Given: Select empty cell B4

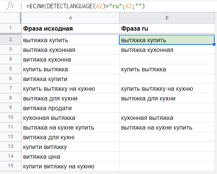Looking at the screenshot, I should click(x=167, y=59).
